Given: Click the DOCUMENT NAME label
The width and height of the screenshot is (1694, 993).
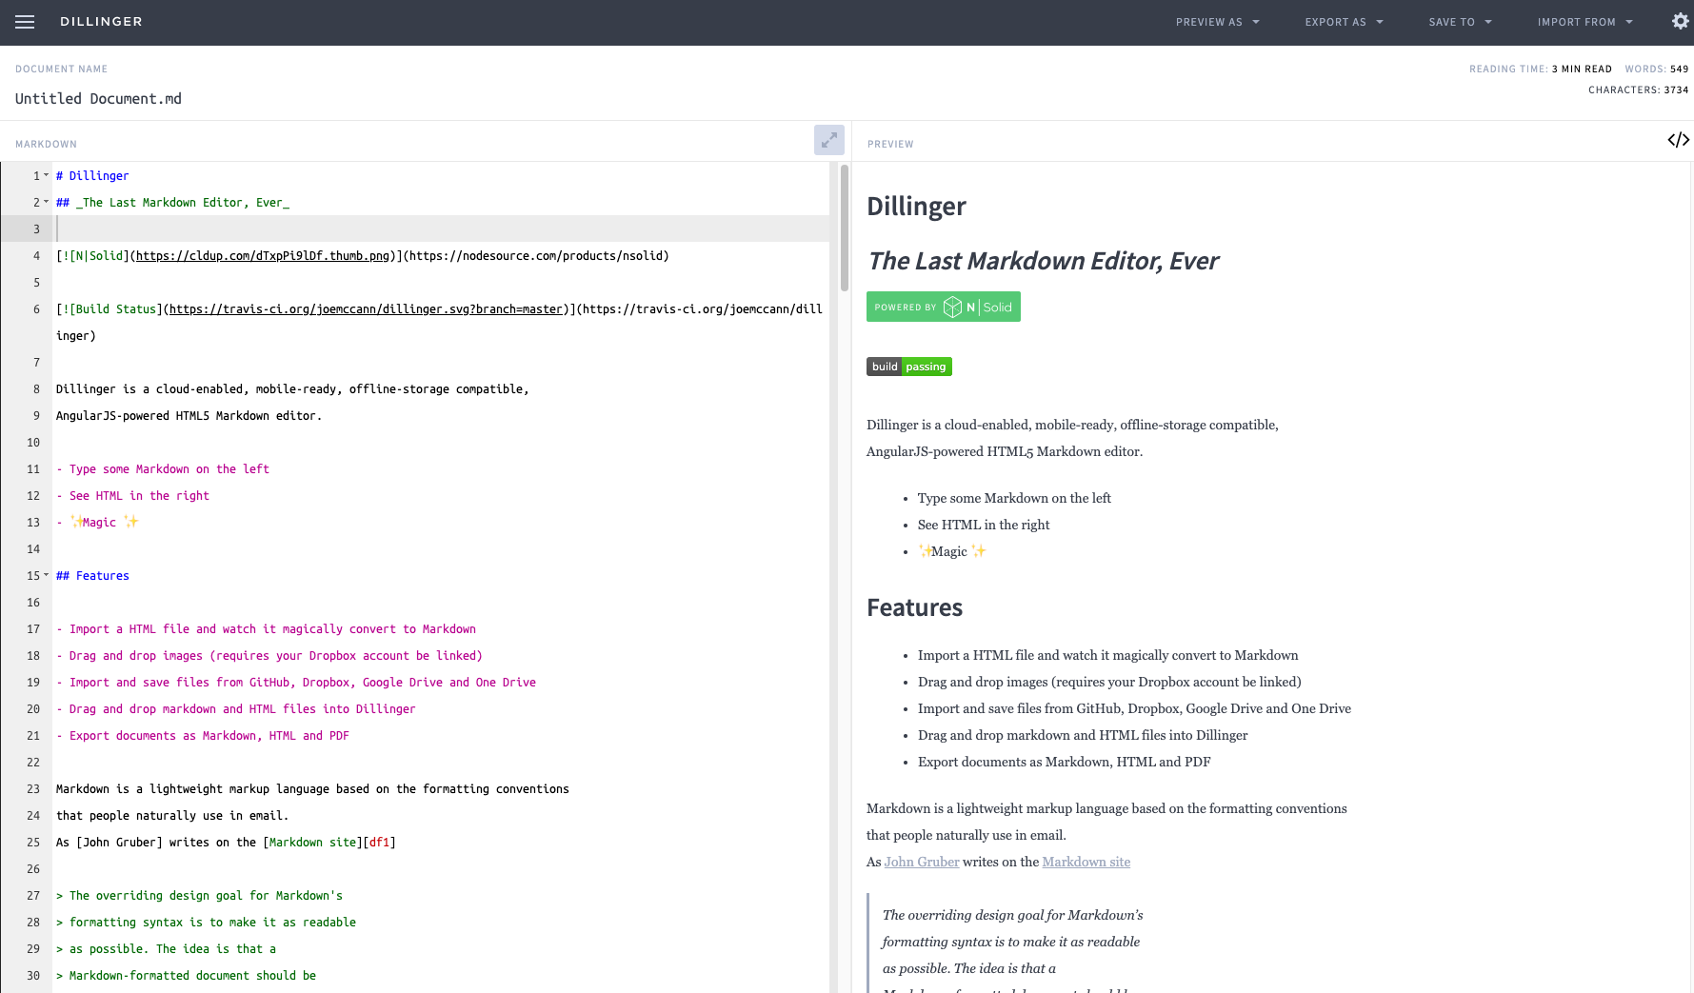Looking at the screenshot, I should pos(61,69).
